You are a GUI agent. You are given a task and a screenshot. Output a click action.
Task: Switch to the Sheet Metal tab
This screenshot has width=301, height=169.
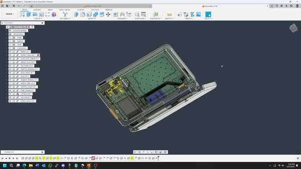point(65,10)
